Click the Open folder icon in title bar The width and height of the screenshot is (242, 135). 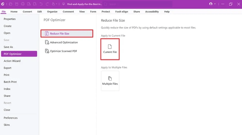11,4
